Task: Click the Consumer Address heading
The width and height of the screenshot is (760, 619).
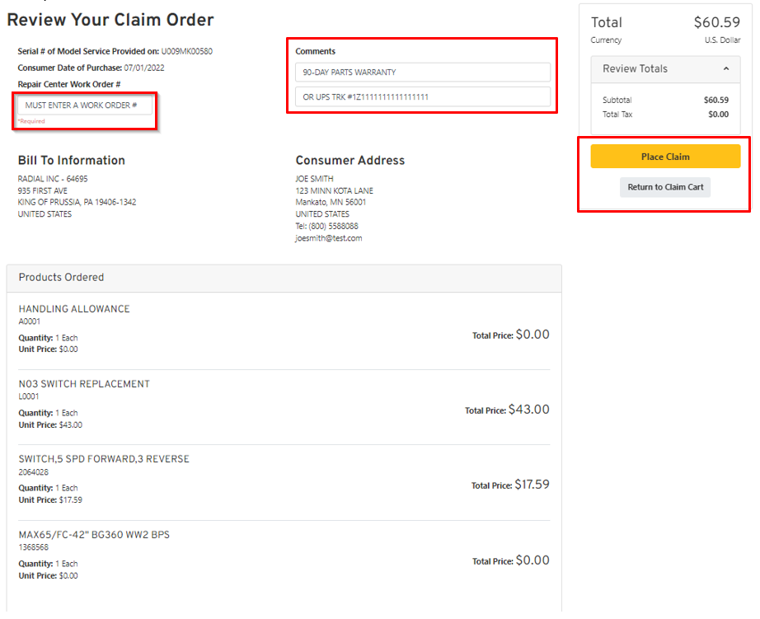Action: (350, 161)
